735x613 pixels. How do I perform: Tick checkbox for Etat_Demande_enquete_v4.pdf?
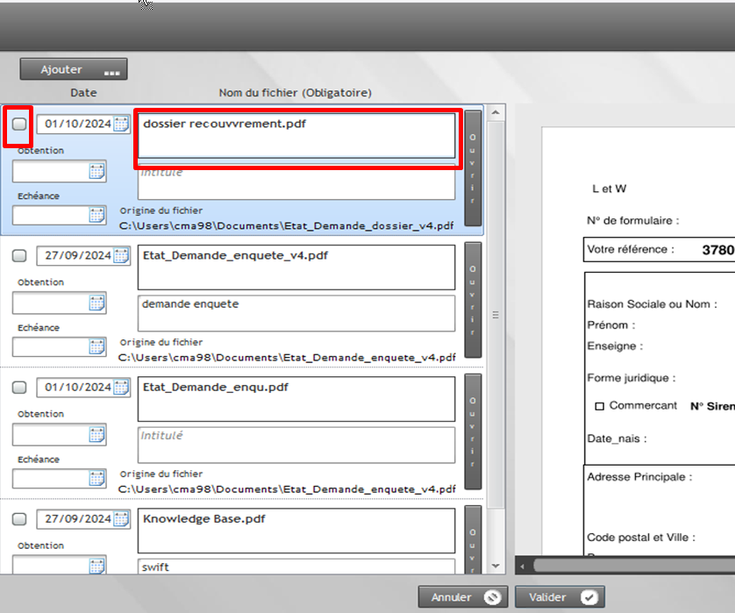pyautogui.click(x=19, y=256)
